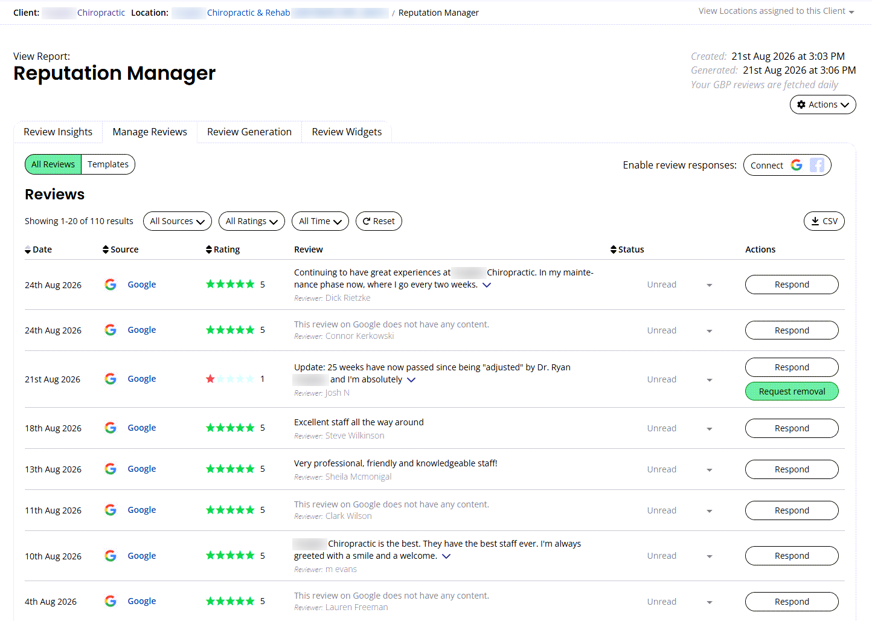Sort reviews by the Rating column arrows
The height and width of the screenshot is (621, 872).
point(209,249)
